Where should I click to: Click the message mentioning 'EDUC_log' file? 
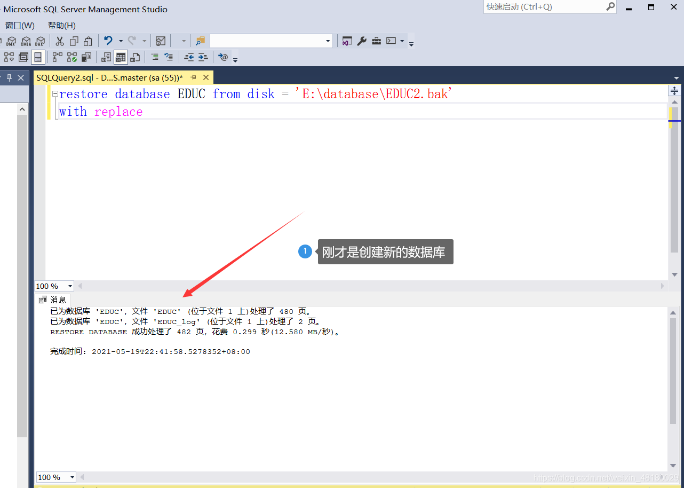[x=186, y=321]
